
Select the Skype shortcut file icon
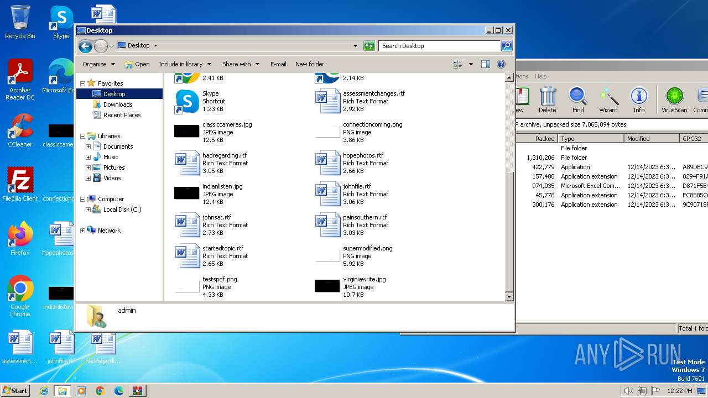[187, 101]
